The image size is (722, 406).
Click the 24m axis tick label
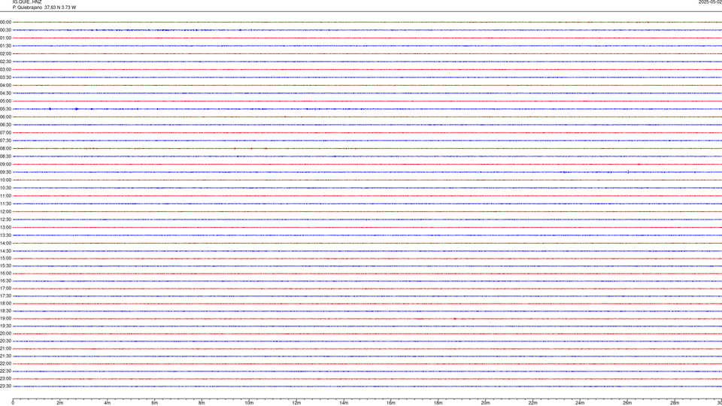coord(580,403)
